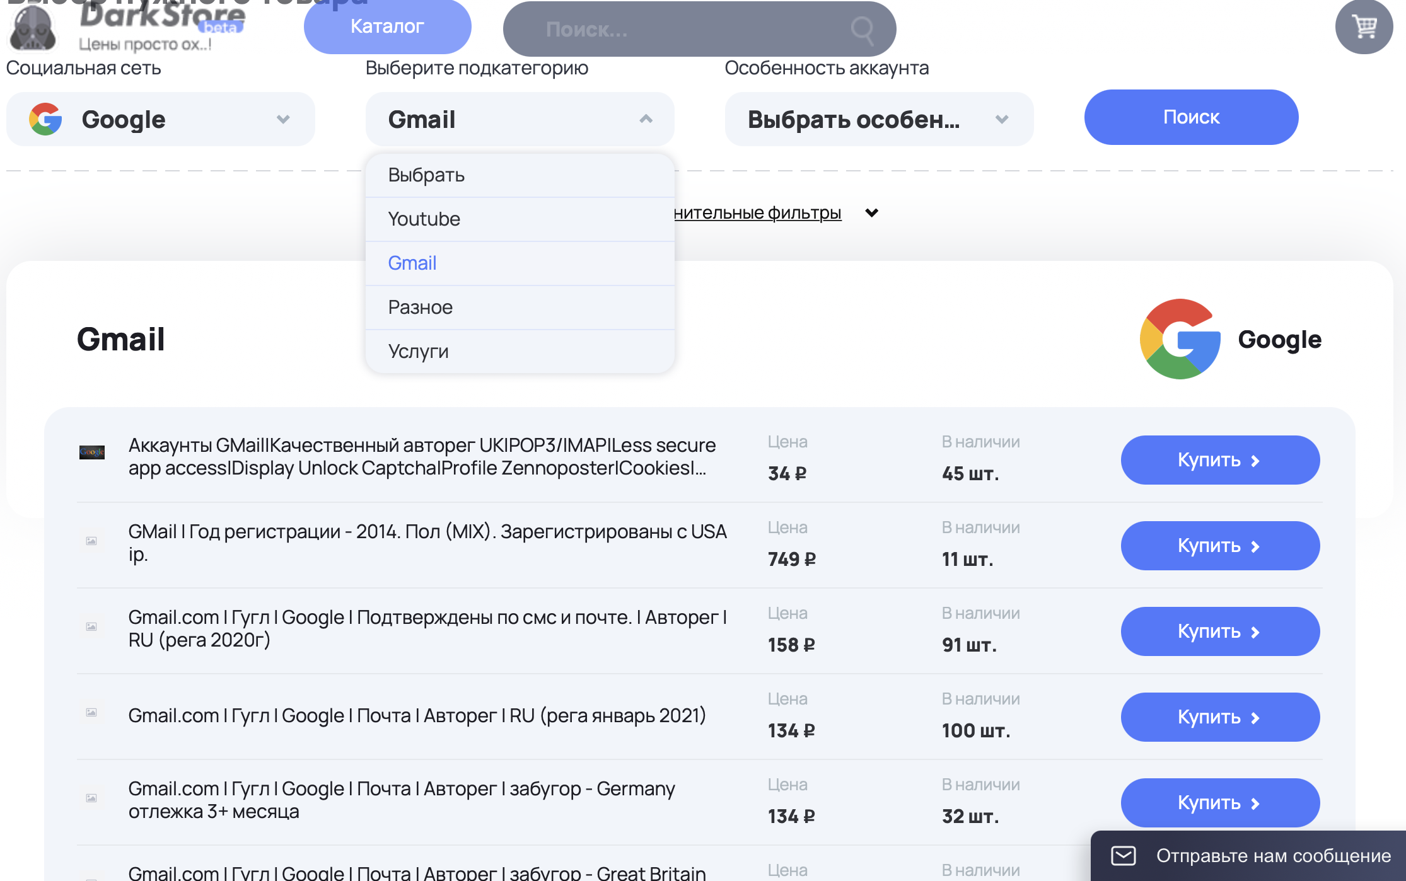
Task: Open the shopping cart icon
Action: click(x=1364, y=26)
